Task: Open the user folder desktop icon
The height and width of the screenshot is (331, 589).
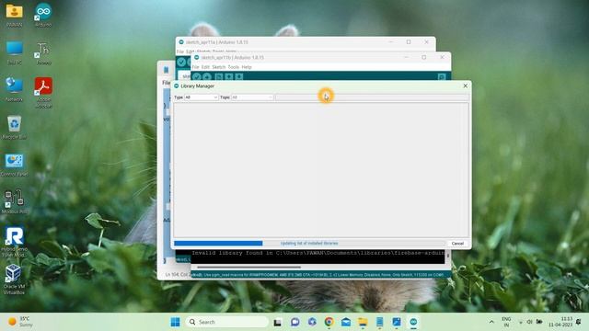Action: point(15,15)
